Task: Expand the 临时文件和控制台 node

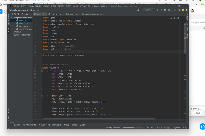Action: click(x=12, y=35)
